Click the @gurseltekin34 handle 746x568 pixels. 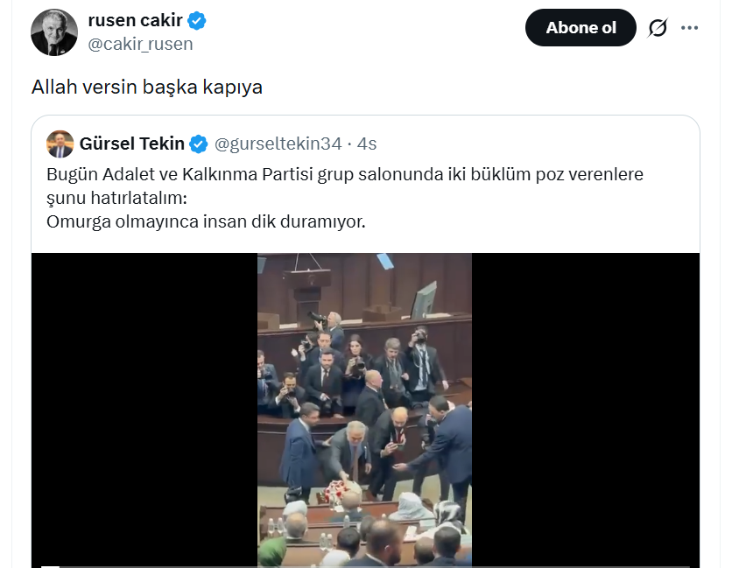tap(278, 144)
